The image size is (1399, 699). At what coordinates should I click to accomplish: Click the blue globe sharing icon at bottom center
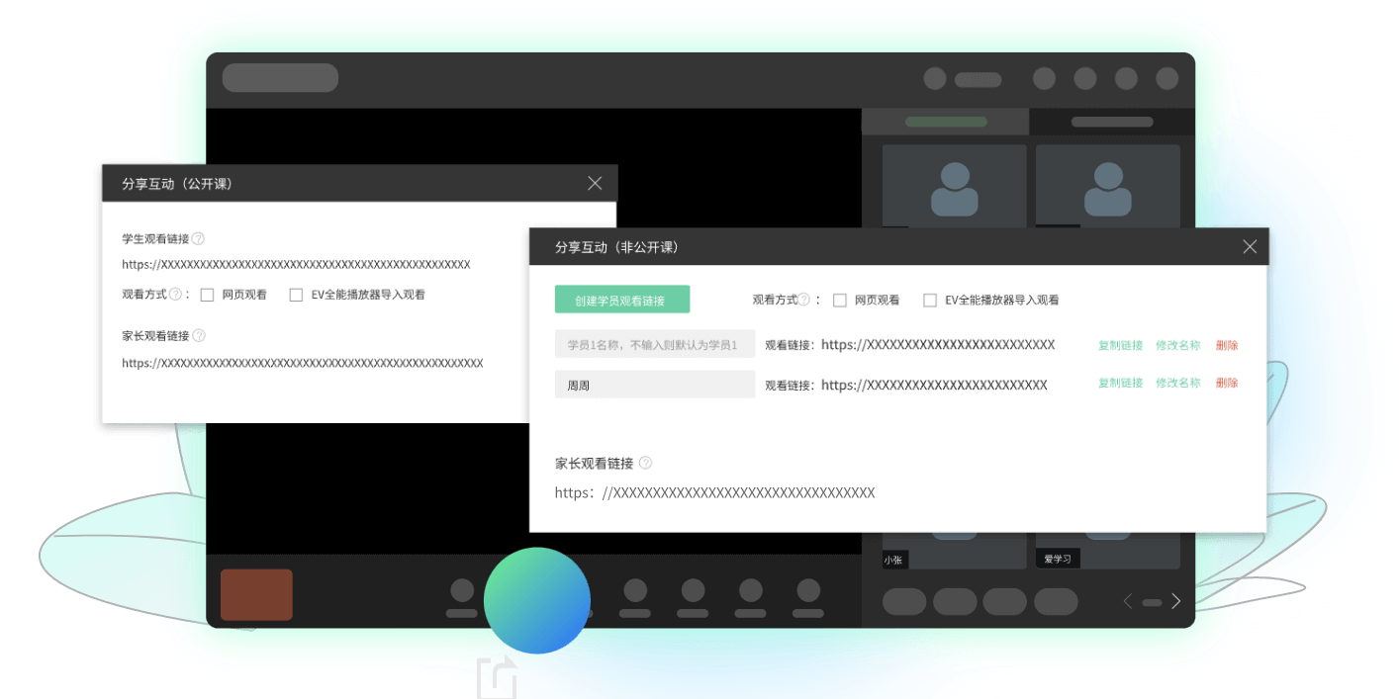pyautogui.click(x=537, y=599)
